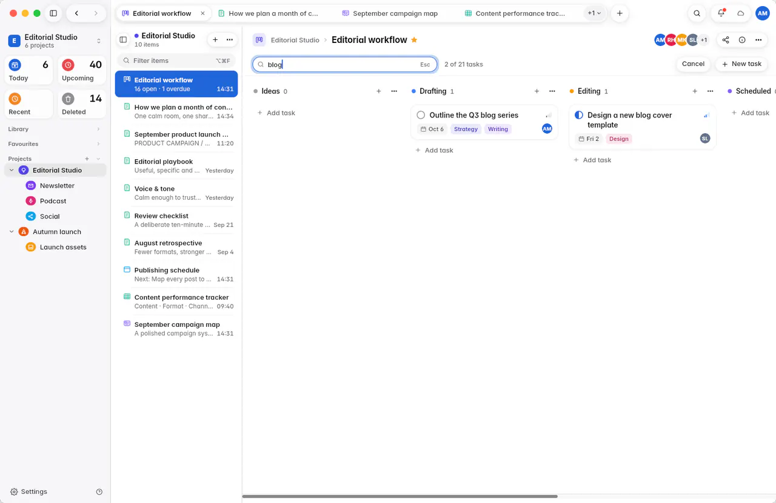
Task: Expand the Library section
Action: 98,129
